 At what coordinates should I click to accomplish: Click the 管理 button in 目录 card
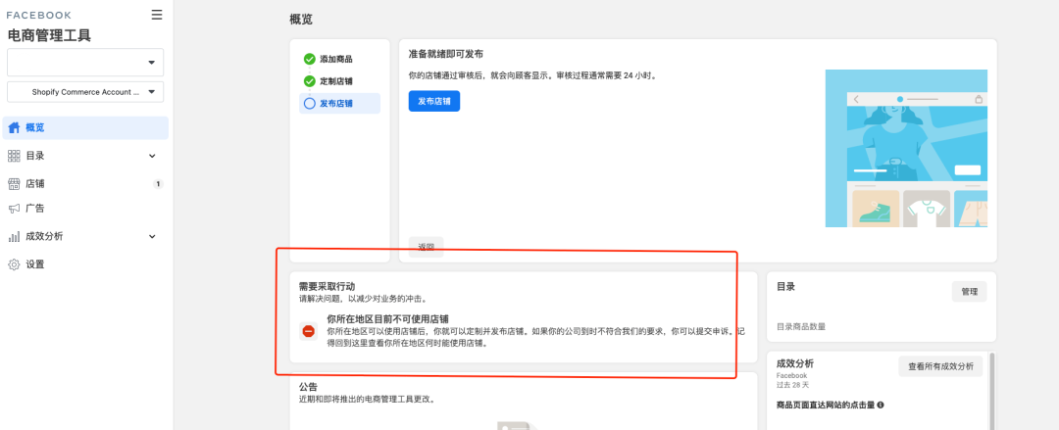coord(969,292)
